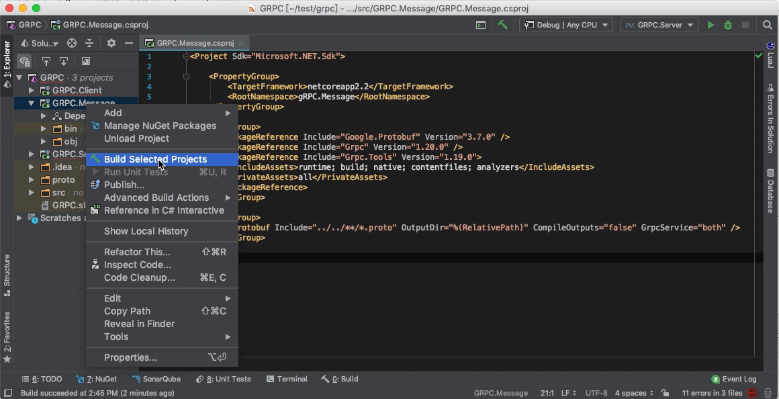Collapse the GRPC.Message project node
Image resolution: width=779 pixels, height=399 pixels.
point(32,103)
